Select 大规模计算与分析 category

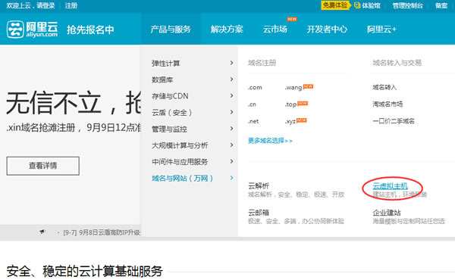click(x=180, y=145)
